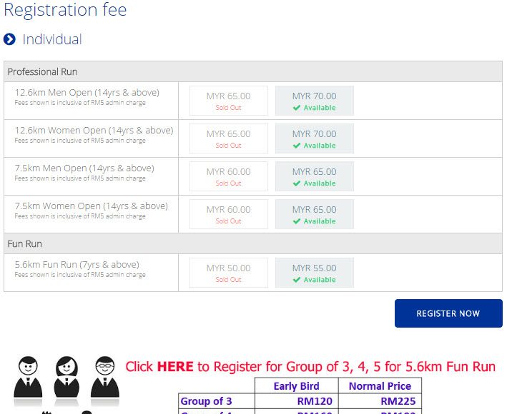Collapse the Professional Run header row
The height and width of the screenshot is (414, 507).
tap(253, 71)
